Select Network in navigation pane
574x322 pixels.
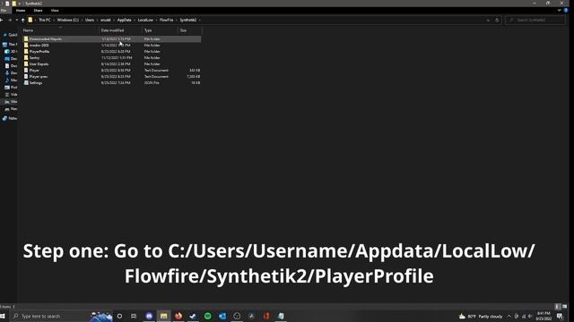point(10,118)
